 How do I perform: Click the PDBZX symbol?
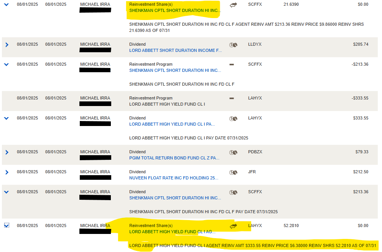[255, 152]
